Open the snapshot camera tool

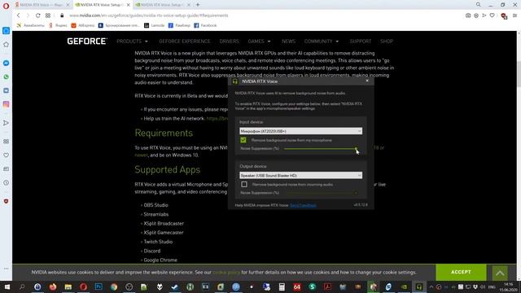tap(468, 15)
